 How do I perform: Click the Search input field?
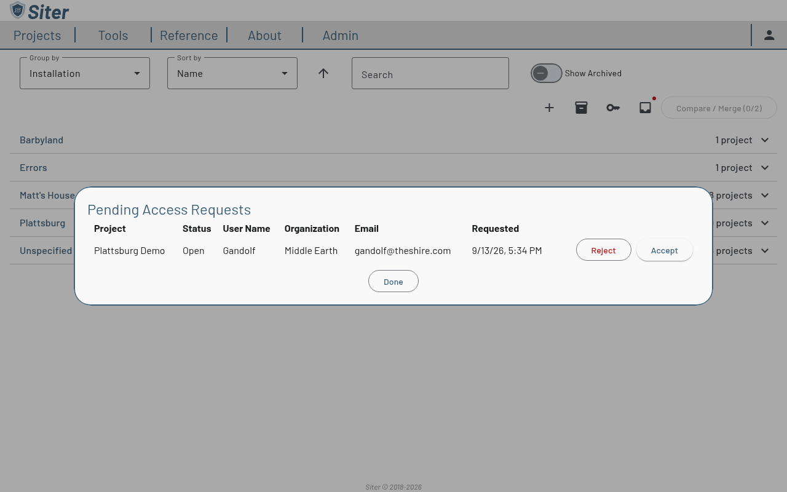[430, 73]
